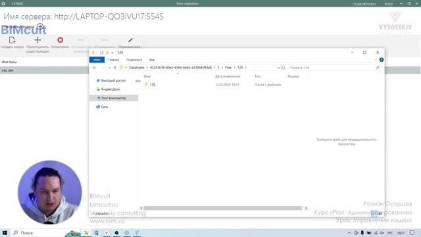Show hidden system tray icons

[349, 232]
